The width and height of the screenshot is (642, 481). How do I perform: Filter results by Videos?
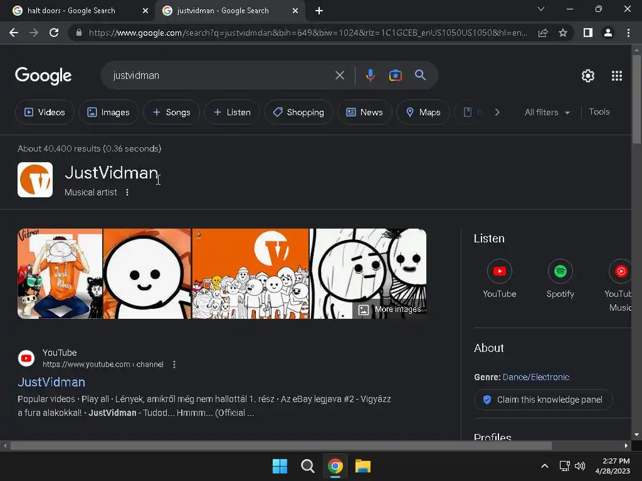45,112
